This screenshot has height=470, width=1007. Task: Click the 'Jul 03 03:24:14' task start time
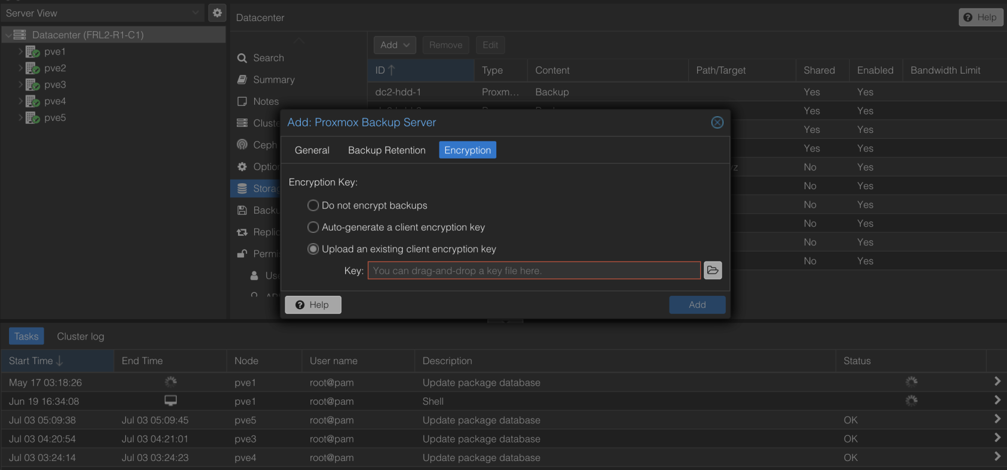pyautogui.click(x=42, y=457)
